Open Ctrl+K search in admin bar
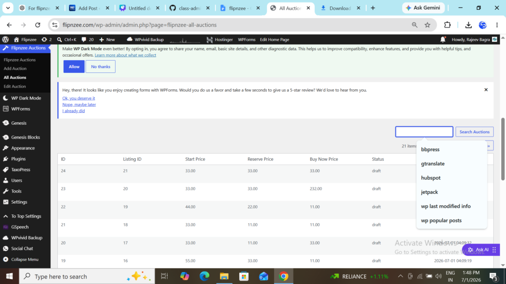The height and width of the screenshot is (284, 506). [67, 39]
